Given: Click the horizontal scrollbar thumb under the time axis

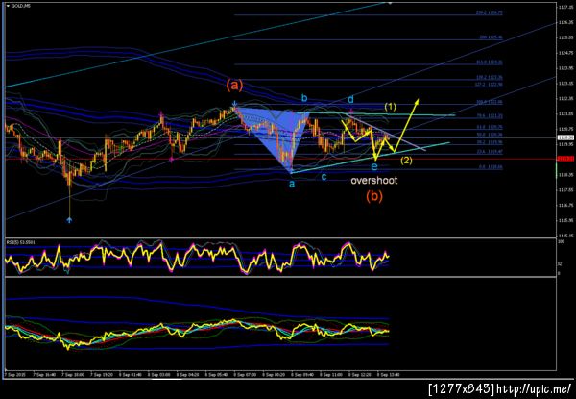Looking at the screenshot, I should coord(167,378).
